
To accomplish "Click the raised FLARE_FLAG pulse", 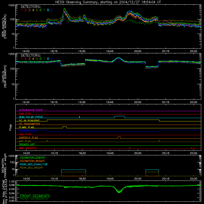I will pyautogui.click(x=65, y=127).
